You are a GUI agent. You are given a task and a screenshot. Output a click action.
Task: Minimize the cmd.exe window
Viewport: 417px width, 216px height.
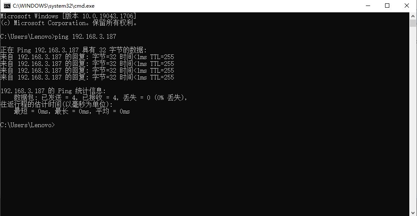(368, 6)
